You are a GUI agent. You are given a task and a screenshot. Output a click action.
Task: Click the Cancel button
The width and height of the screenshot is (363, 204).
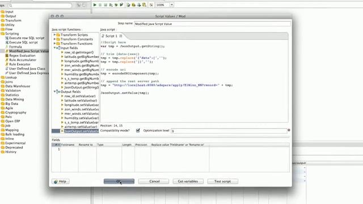point(154,181)
